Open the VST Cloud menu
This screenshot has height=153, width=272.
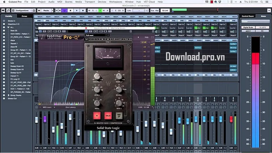[x=149, y=2]
